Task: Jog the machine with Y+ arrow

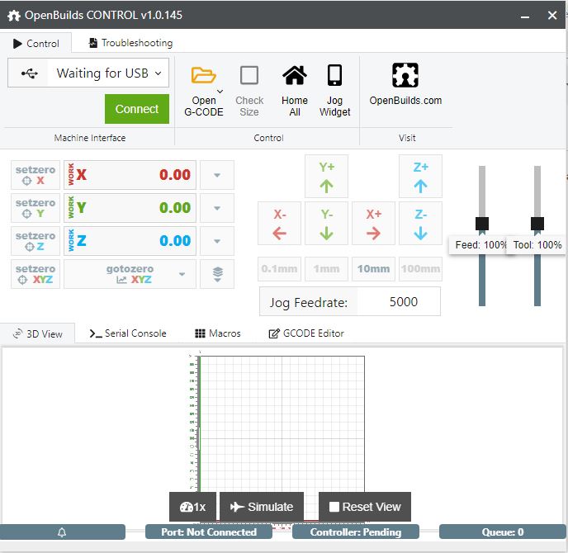Action: 326,176
